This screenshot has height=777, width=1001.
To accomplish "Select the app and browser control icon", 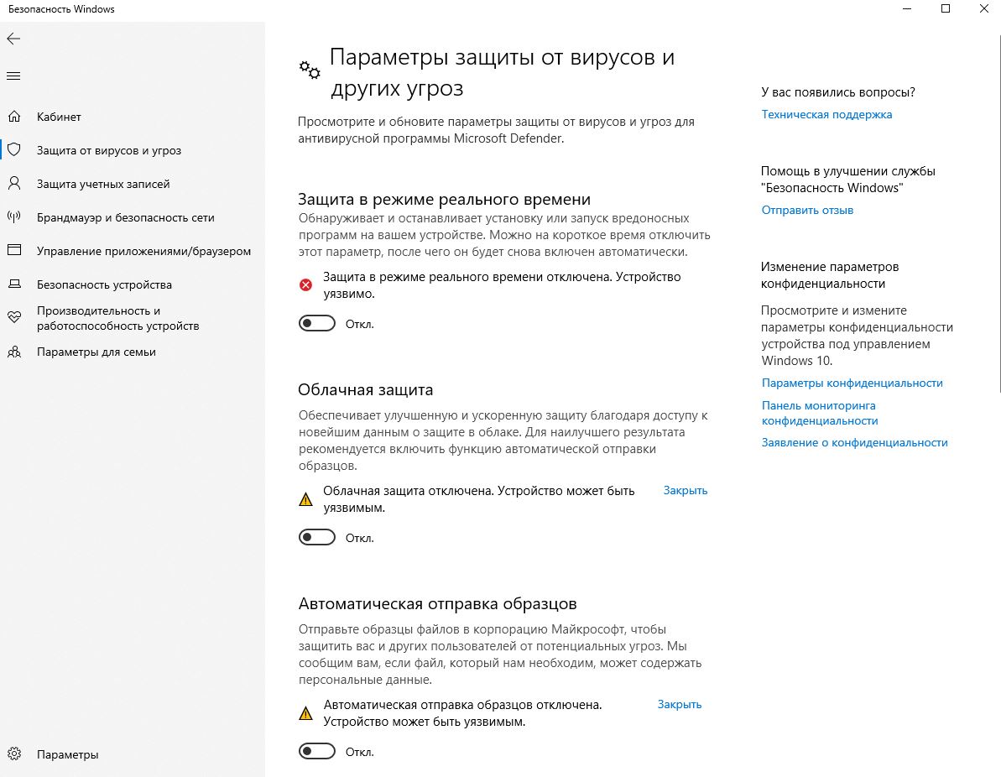I will coord(14,250).
